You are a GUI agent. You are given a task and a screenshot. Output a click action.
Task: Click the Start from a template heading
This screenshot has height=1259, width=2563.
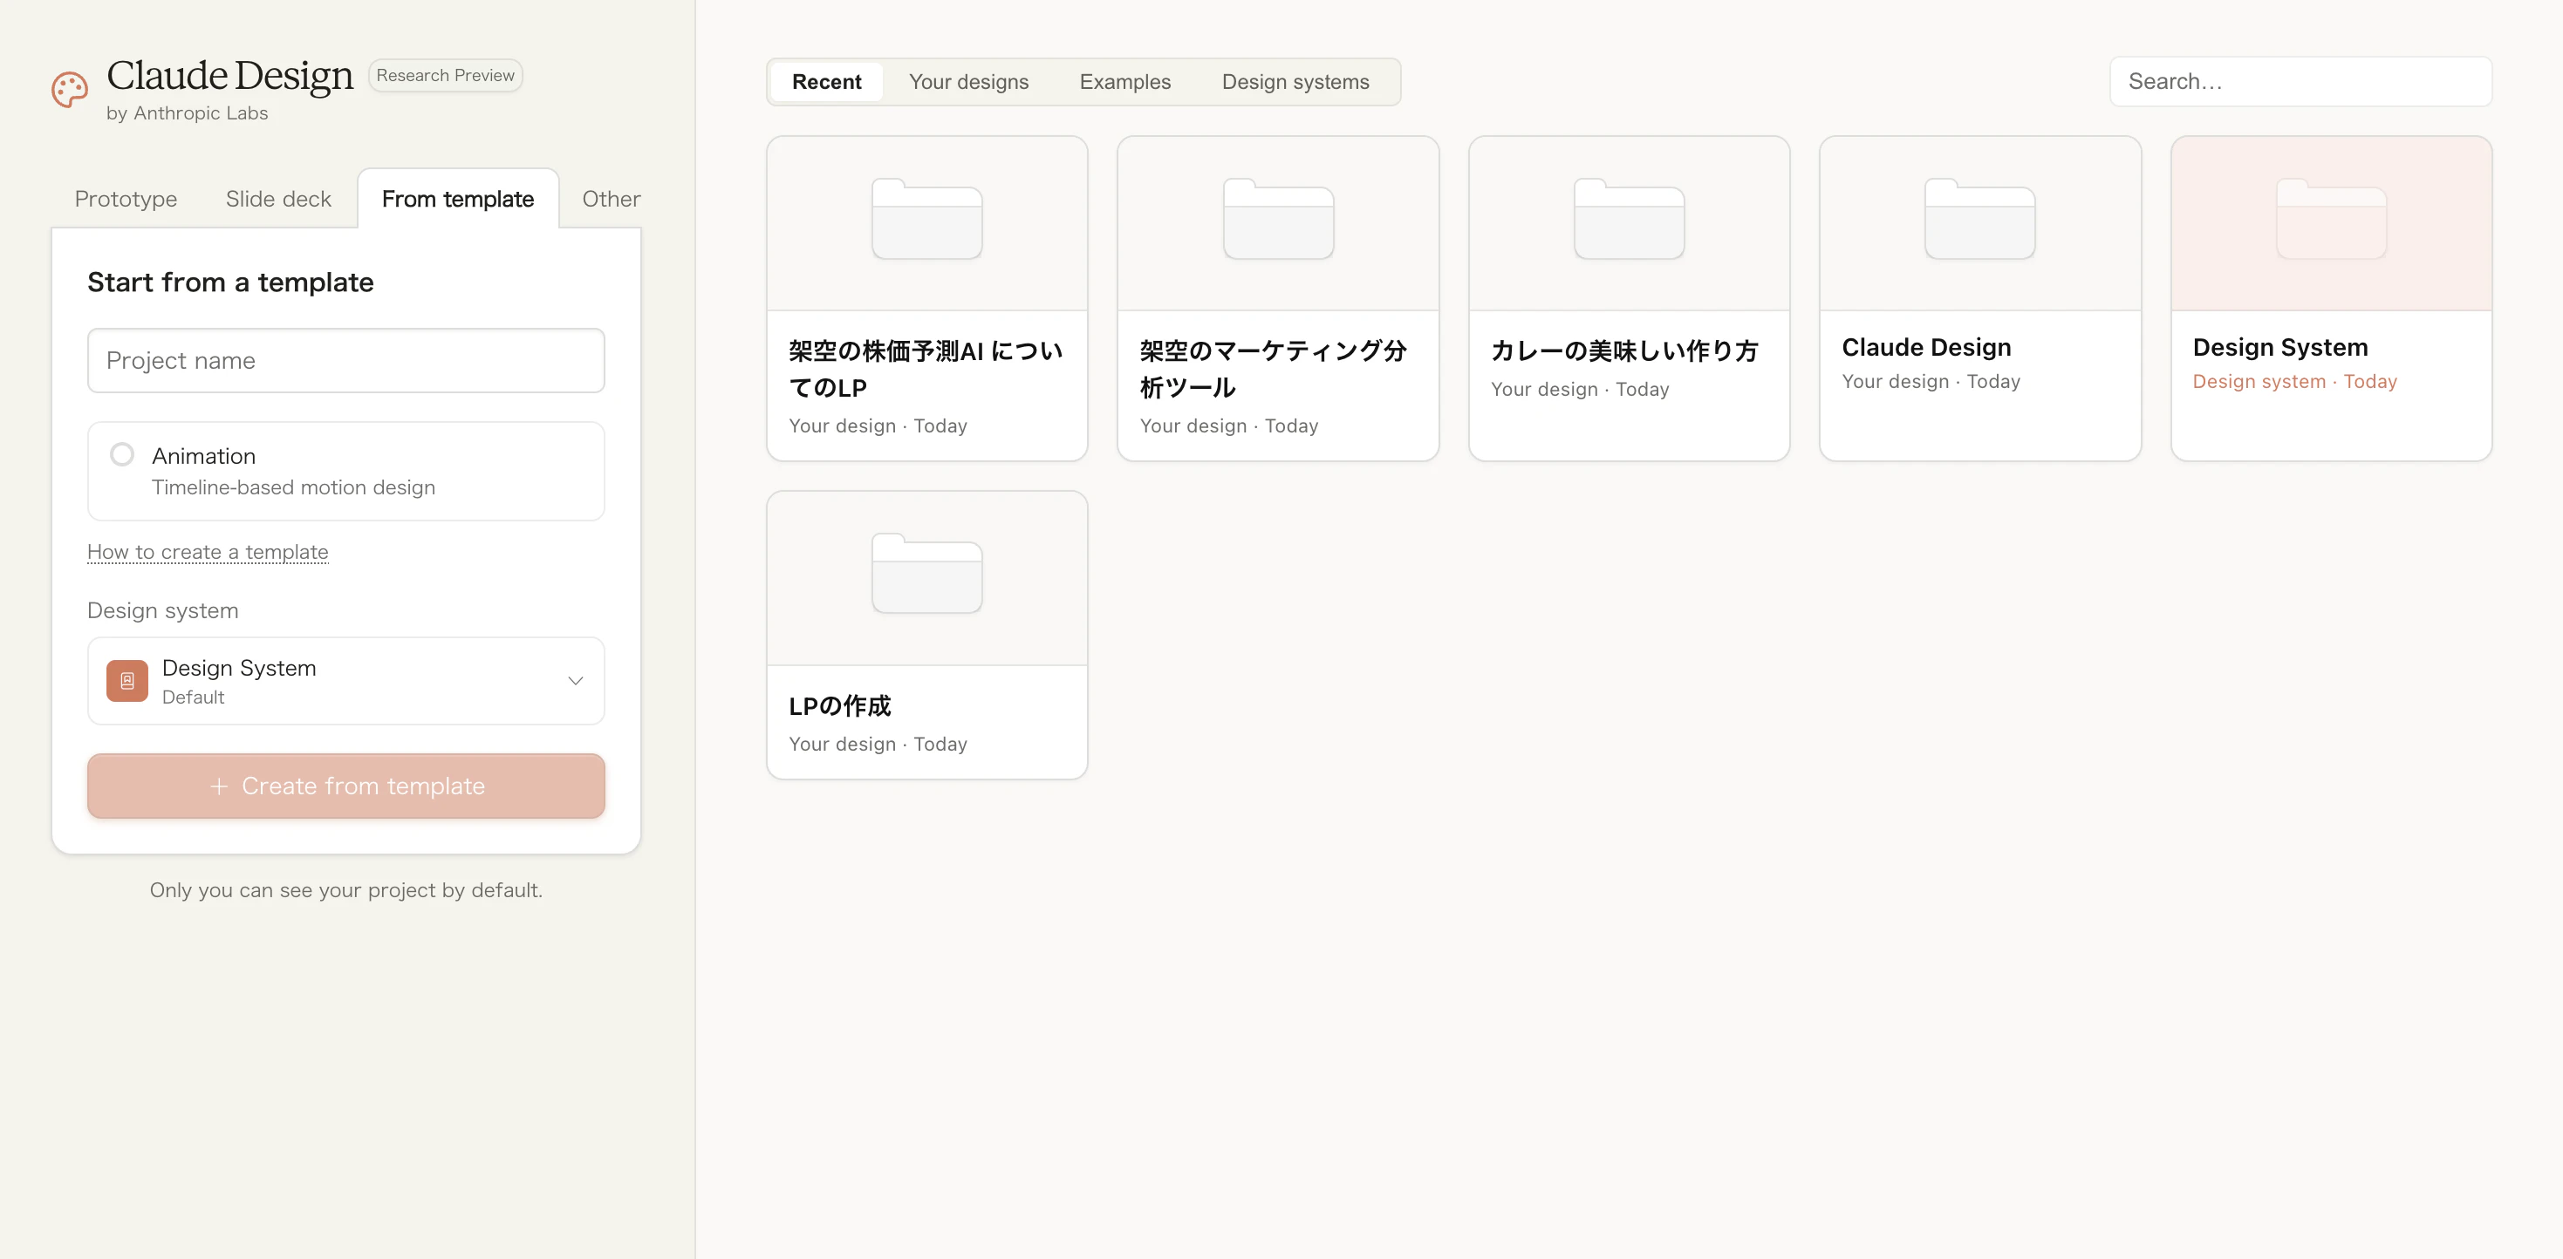tap(231, 282)
